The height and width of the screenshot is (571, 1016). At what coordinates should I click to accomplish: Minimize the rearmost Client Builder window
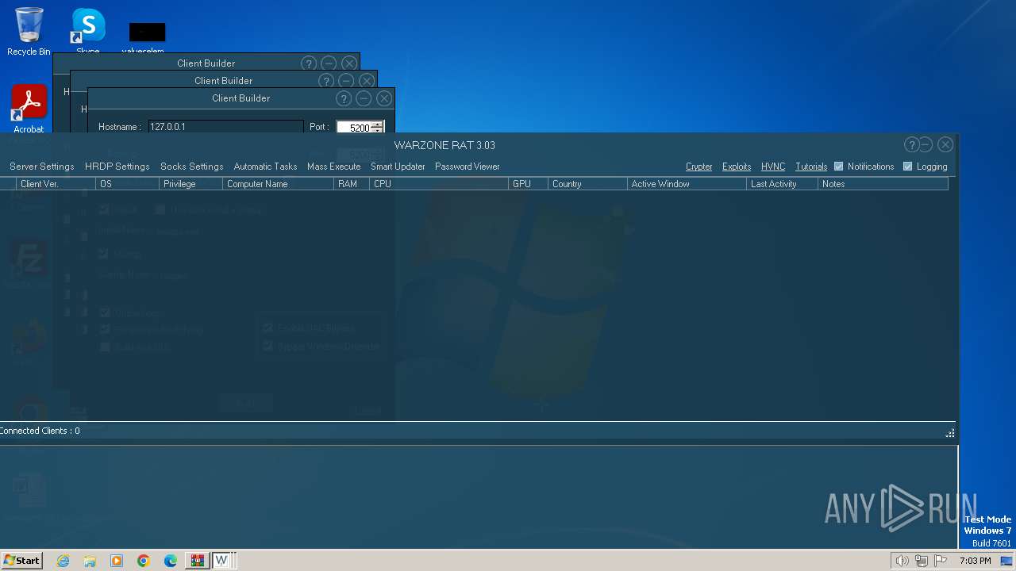(329, 63)
